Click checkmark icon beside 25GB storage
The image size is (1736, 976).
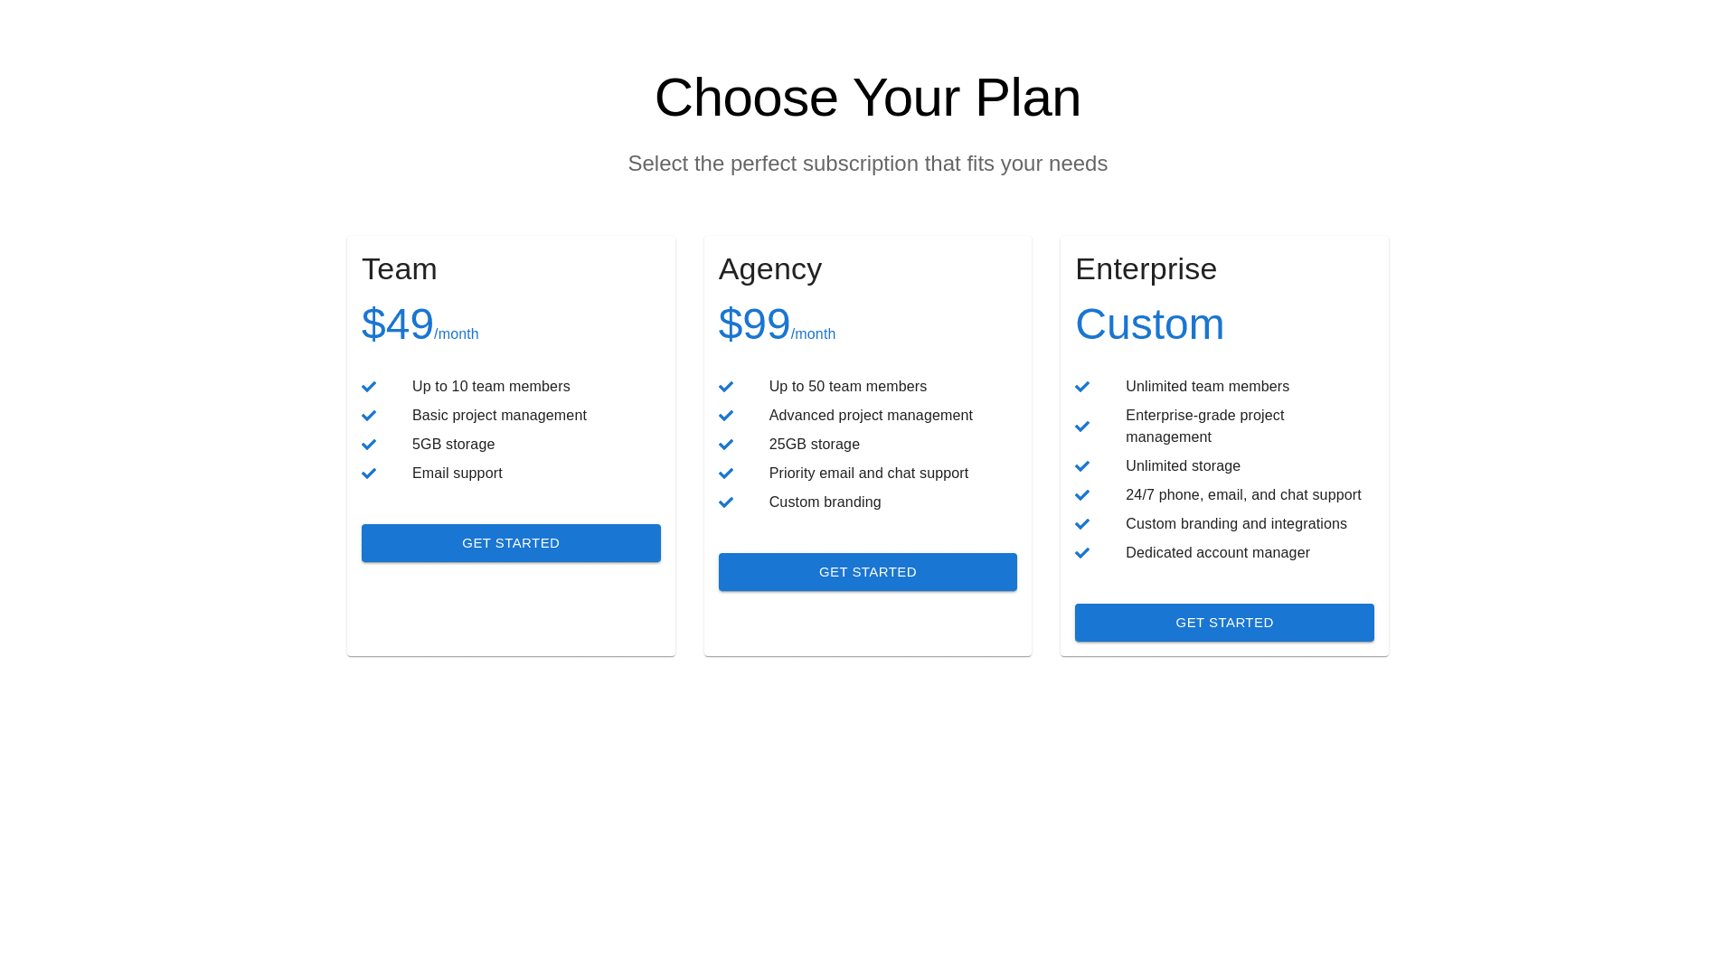[726, 445]
